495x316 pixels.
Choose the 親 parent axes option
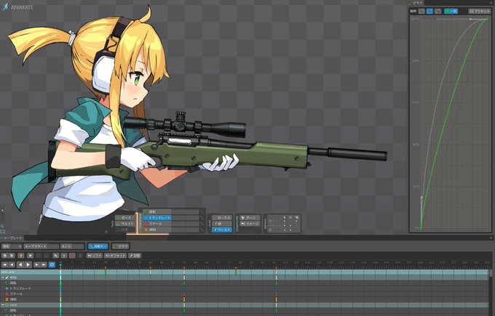click(x=222, y=224)
